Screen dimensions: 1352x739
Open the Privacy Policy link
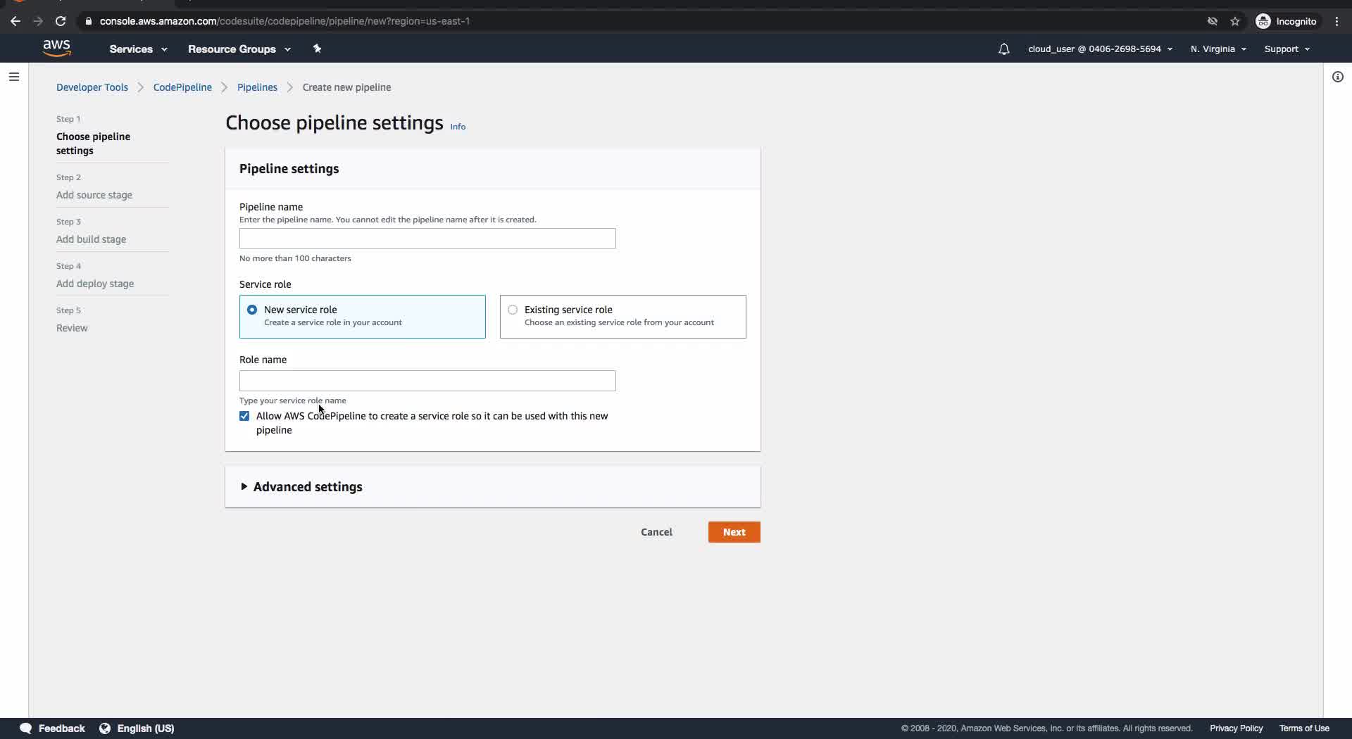(1236, 728)
